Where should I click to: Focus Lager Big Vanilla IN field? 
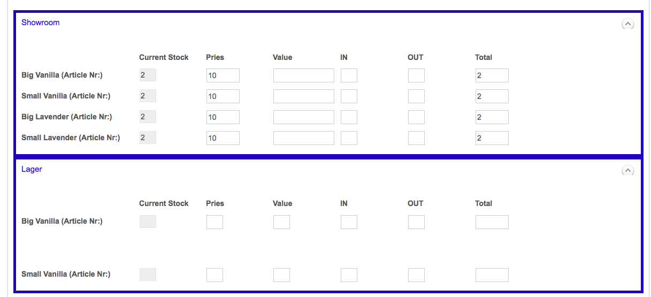[349, 222]
